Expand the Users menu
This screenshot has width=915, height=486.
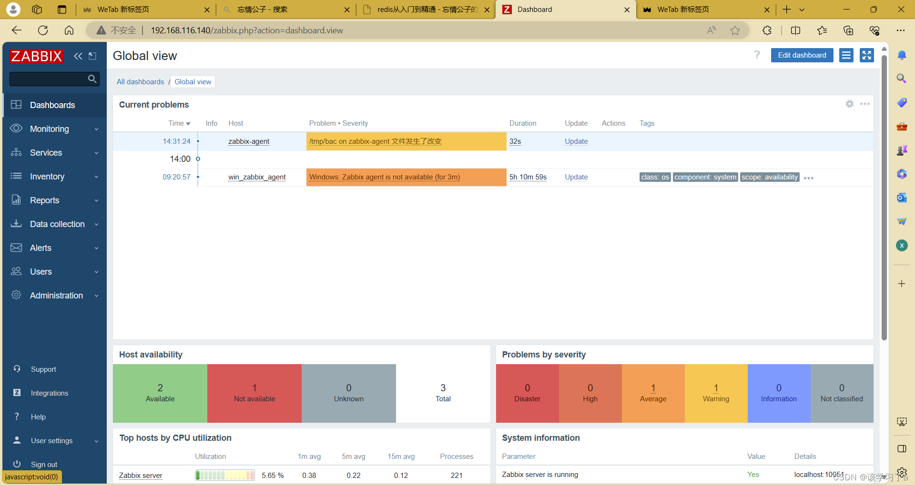tap(54, 272)
